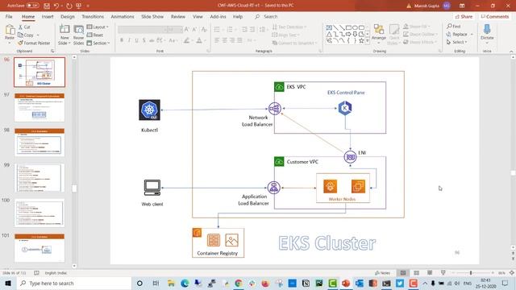Click the Save icon in title bar
Screen dimensions: 516x290
[x=47, y=6]
